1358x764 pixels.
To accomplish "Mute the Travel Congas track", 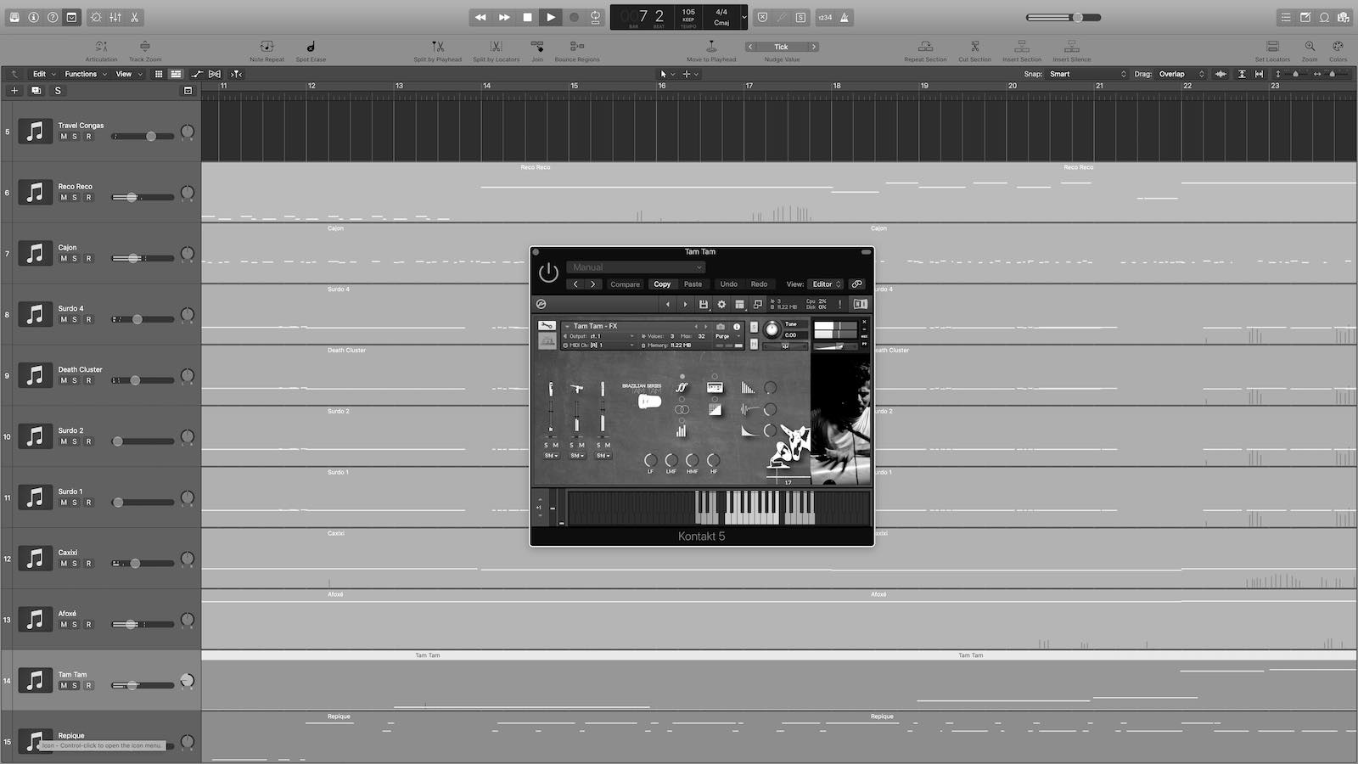I will coord(64,137).
